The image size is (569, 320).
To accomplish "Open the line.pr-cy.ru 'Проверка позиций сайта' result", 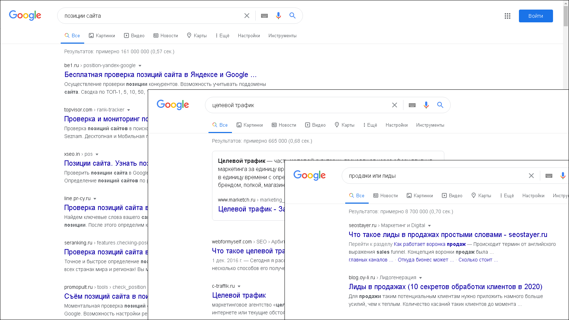I will (x=106, y=208).
